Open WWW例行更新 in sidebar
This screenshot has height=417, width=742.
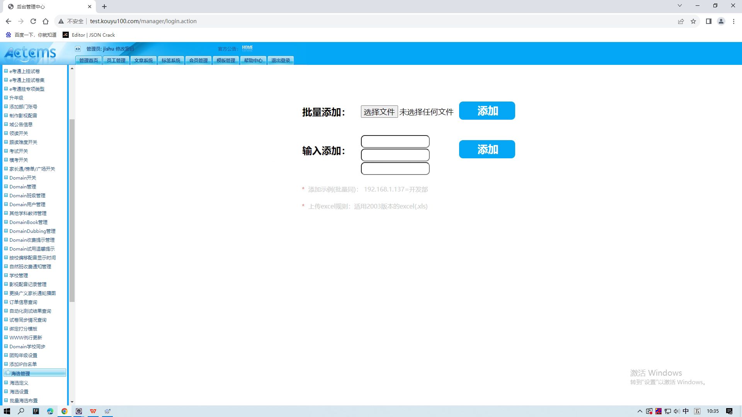26,337
